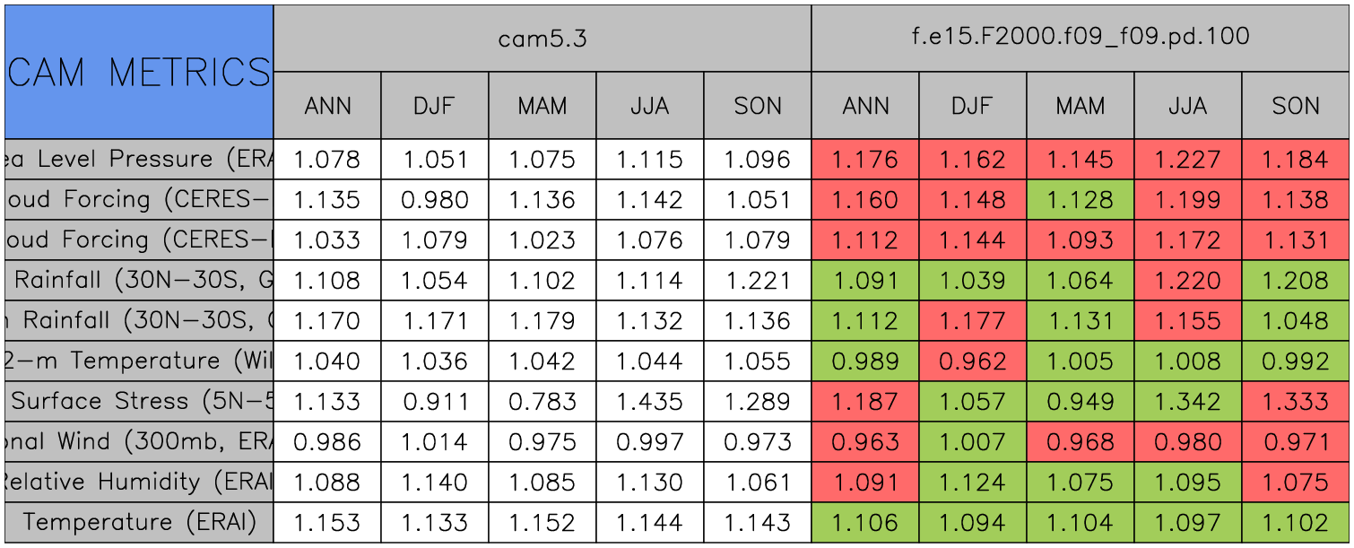
Task: Select the Temperature (ERAI) row label
Action: point(139,522)
